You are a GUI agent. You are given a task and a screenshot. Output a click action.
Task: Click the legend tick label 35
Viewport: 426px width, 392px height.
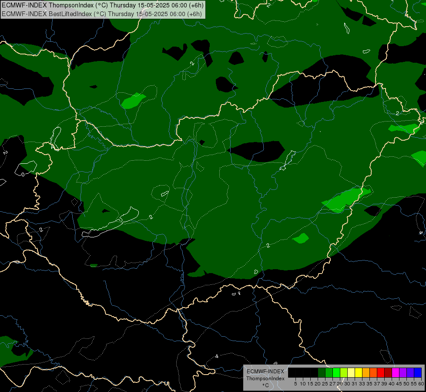tap(369, 384)
